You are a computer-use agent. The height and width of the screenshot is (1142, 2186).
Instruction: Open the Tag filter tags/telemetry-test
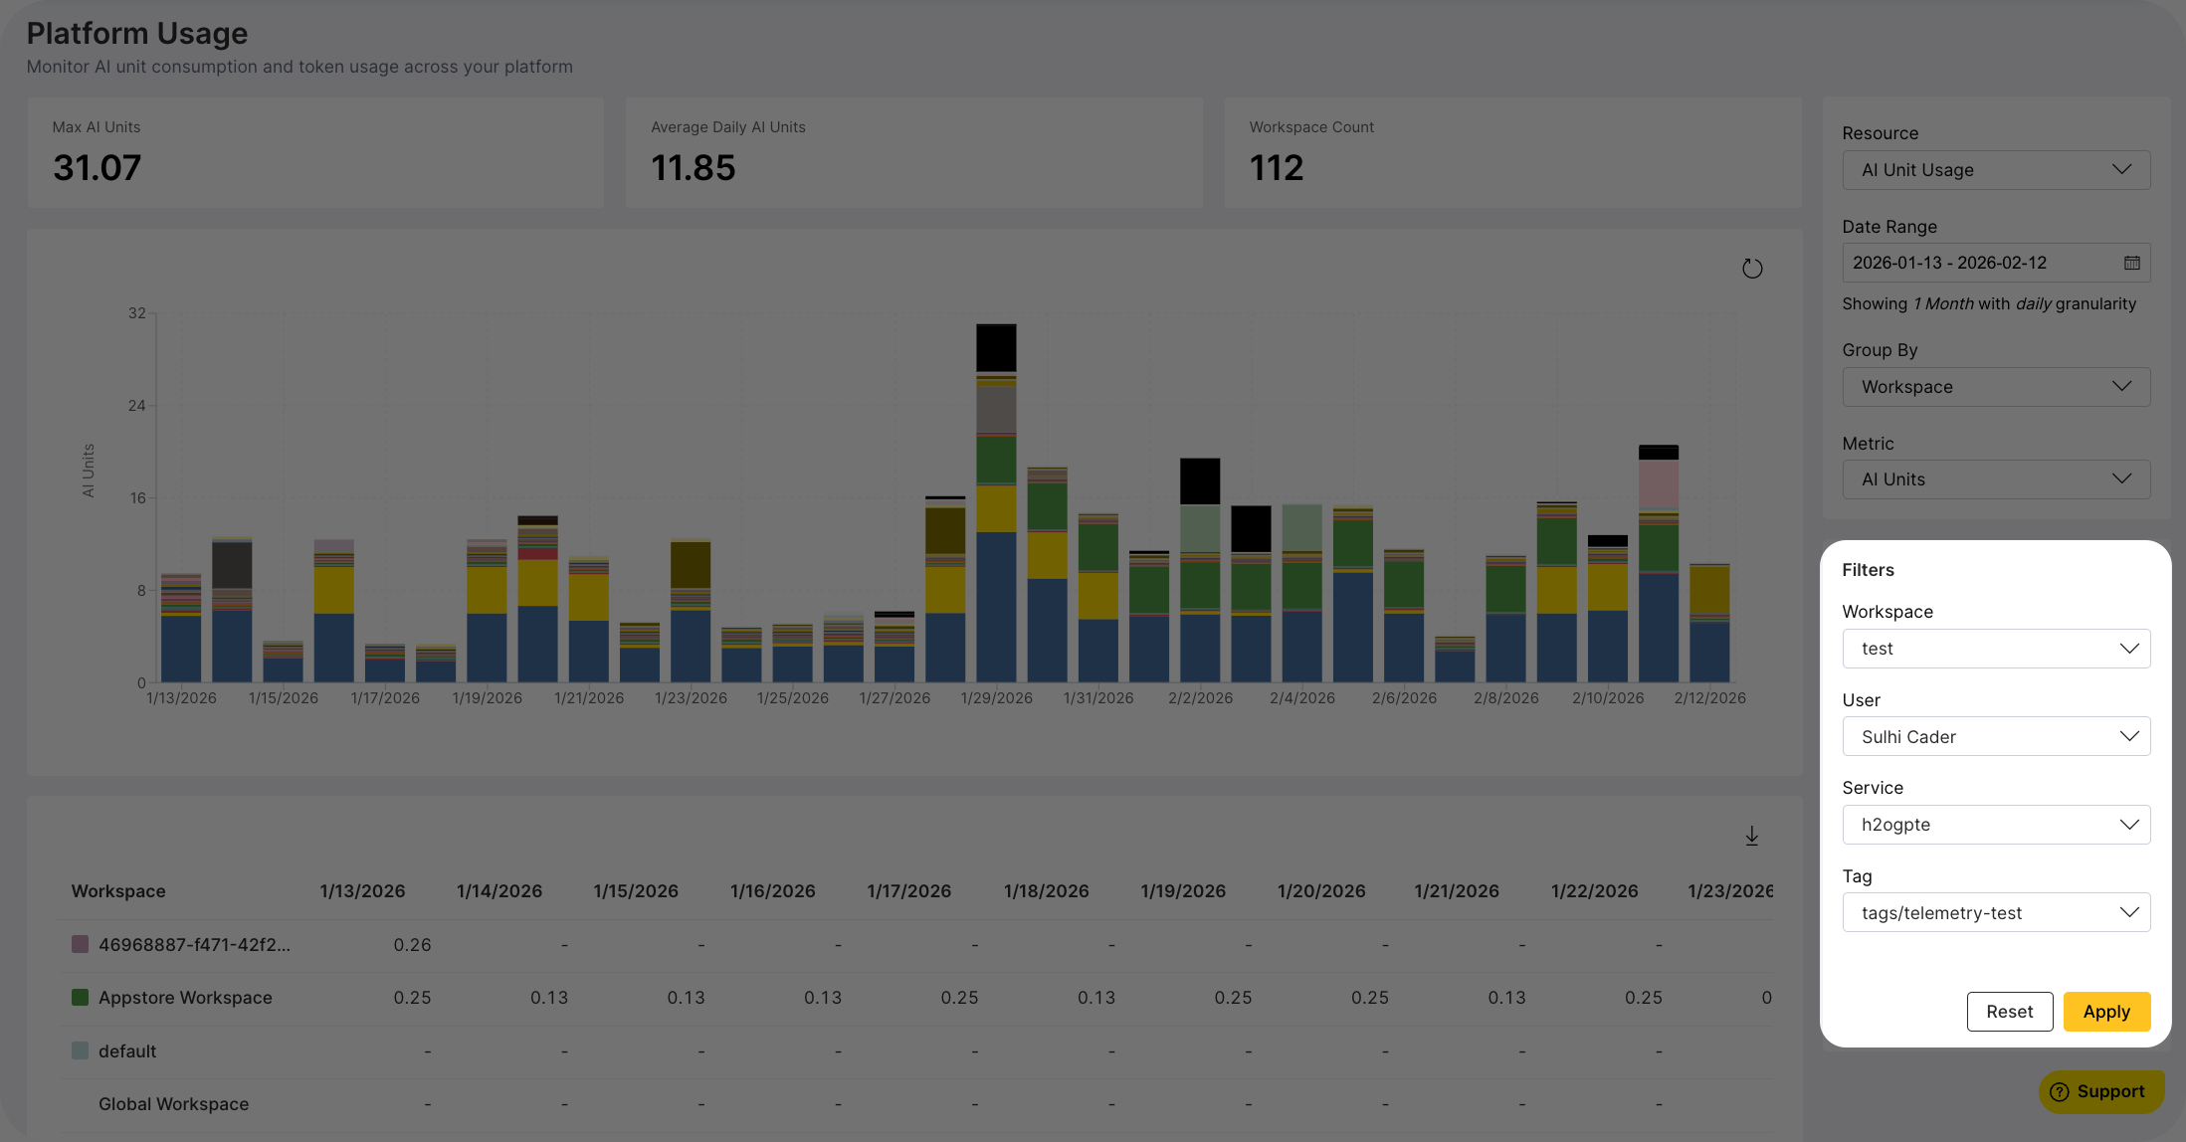[1996, 913]
